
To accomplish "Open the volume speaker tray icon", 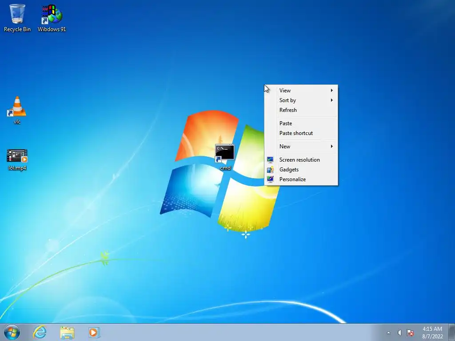I will point(399,333).
